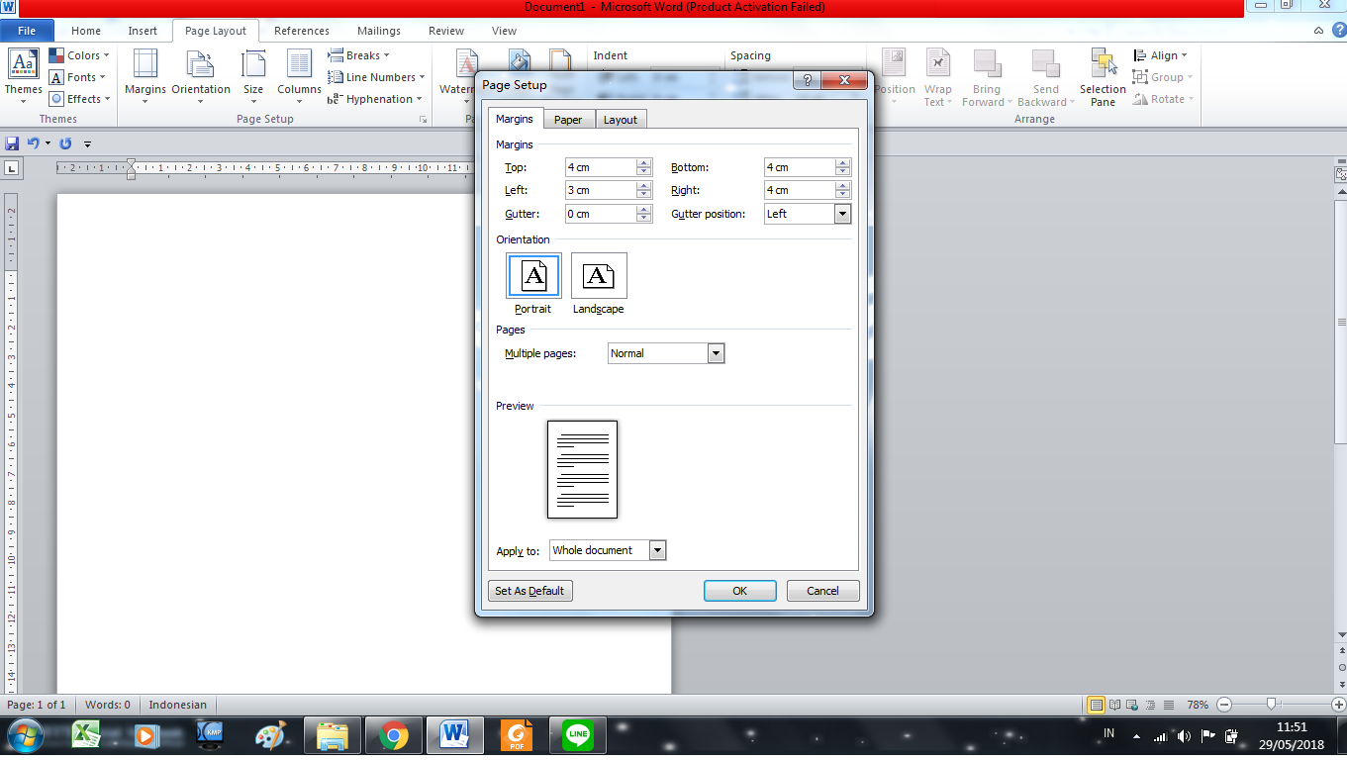Select Portrait orientation

click(532, 275)
